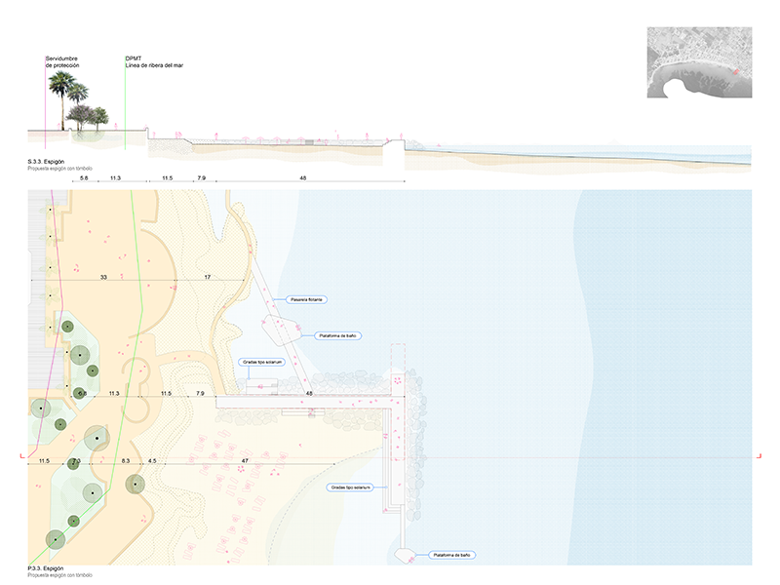Select the '47' dimension across the beach

(245, 459)
